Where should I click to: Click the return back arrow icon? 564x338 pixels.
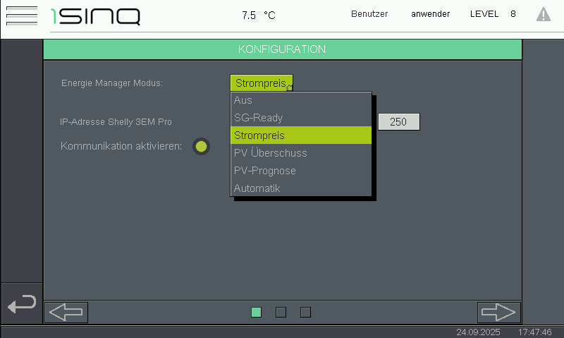[21, 305]
